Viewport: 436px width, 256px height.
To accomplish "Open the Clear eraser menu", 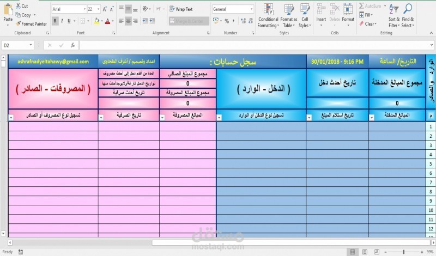I will (x=368, y=24).
